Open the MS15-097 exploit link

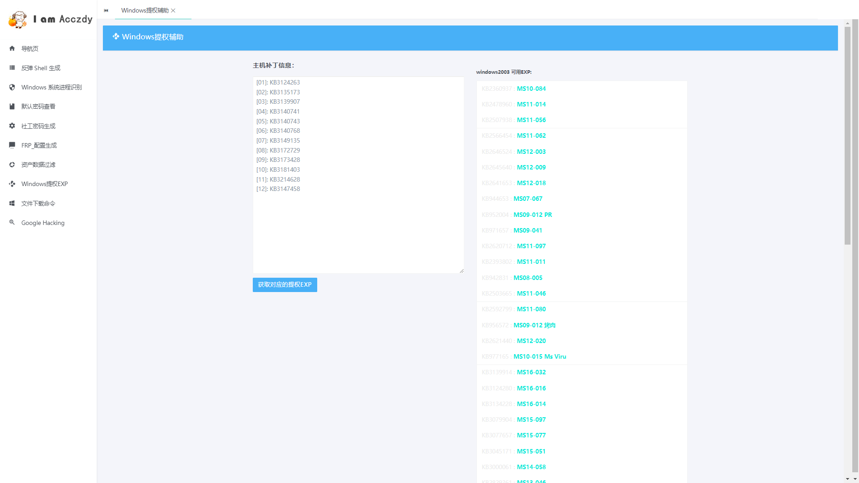(531, 419)
